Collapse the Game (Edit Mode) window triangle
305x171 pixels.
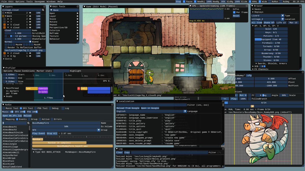pos(85,6)
